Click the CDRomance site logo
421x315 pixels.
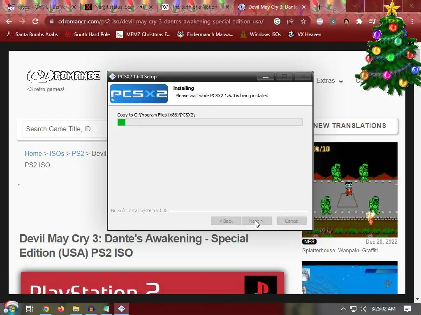point(64,76)
